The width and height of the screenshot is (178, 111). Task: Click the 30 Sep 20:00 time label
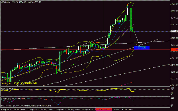pyautogui.click(x=87, y=110)
